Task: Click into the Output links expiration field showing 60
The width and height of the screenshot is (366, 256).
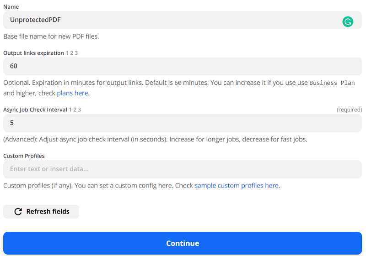Action: 182,66
